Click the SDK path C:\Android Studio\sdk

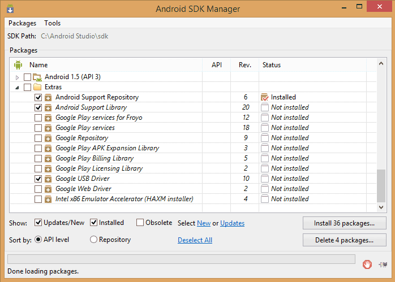click(75, 36)
